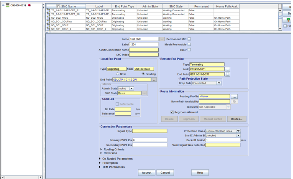Click right arrow of tree pane scrollbar
Screen dimensions: 293x179
(x=41, y=177)
